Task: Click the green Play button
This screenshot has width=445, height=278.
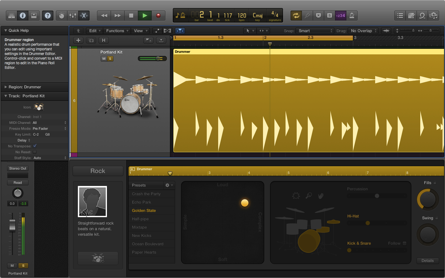Action: 145,15
